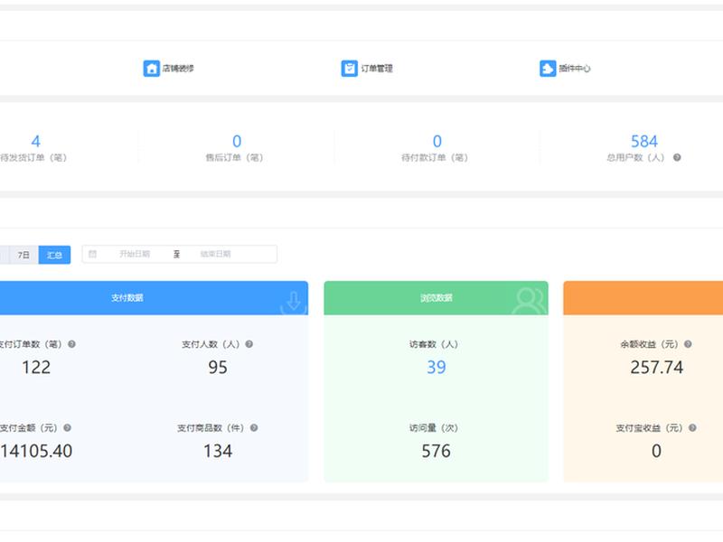Viewport: 723px width, 542px height.
Task: Click help icon beside 支付宝收益
Action: tap(692, 427)
